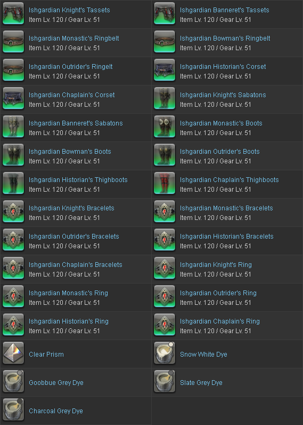
Task: Follow the Ishgardian Monastic's Bracelets link
Action: click(x=226, y=208)
